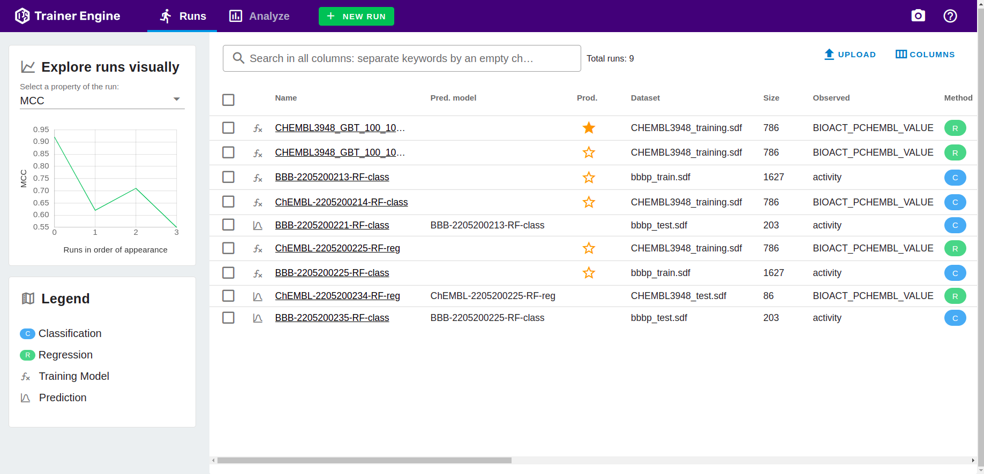Screen dimensions: 984x474
Task: Sort the table by Name column header
Action: (286, 98)
